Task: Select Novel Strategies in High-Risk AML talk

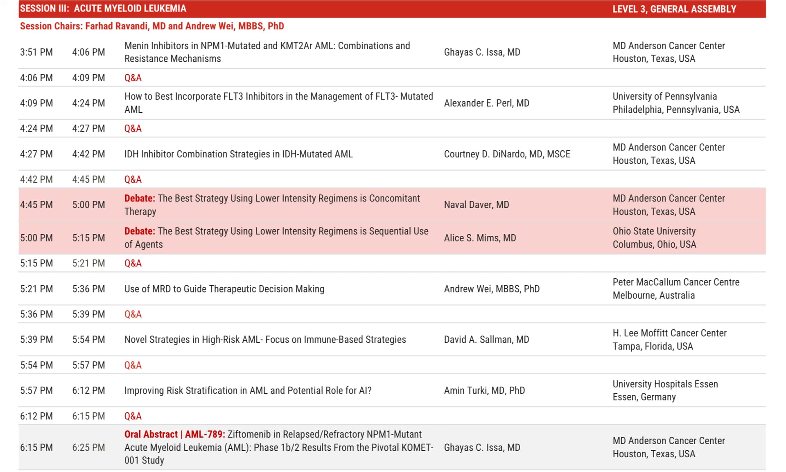Action: point(265,340)
